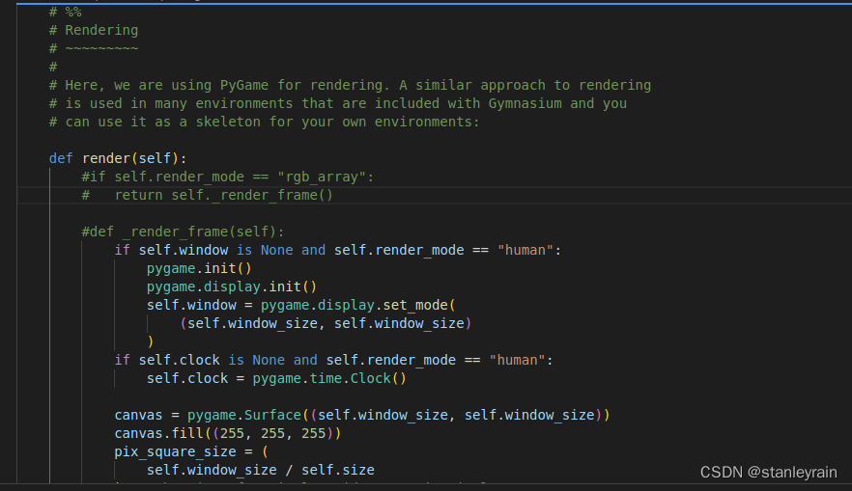Click 'if self.window is None' line
The width and height of the screenshot is (852, 491).
click(337, 250)
